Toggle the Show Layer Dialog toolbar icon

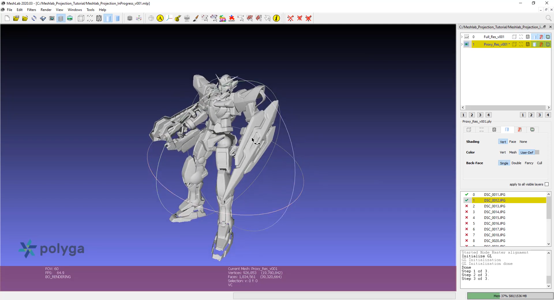coord(61,18)
